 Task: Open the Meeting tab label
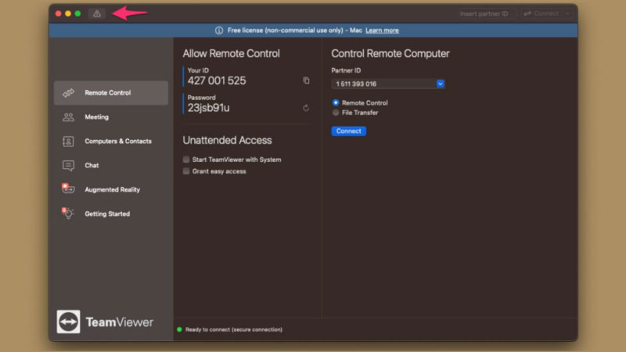[96, 117]
